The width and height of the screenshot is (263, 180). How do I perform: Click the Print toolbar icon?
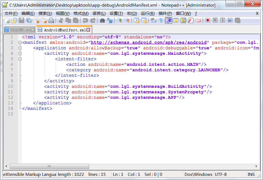point(51,20)
